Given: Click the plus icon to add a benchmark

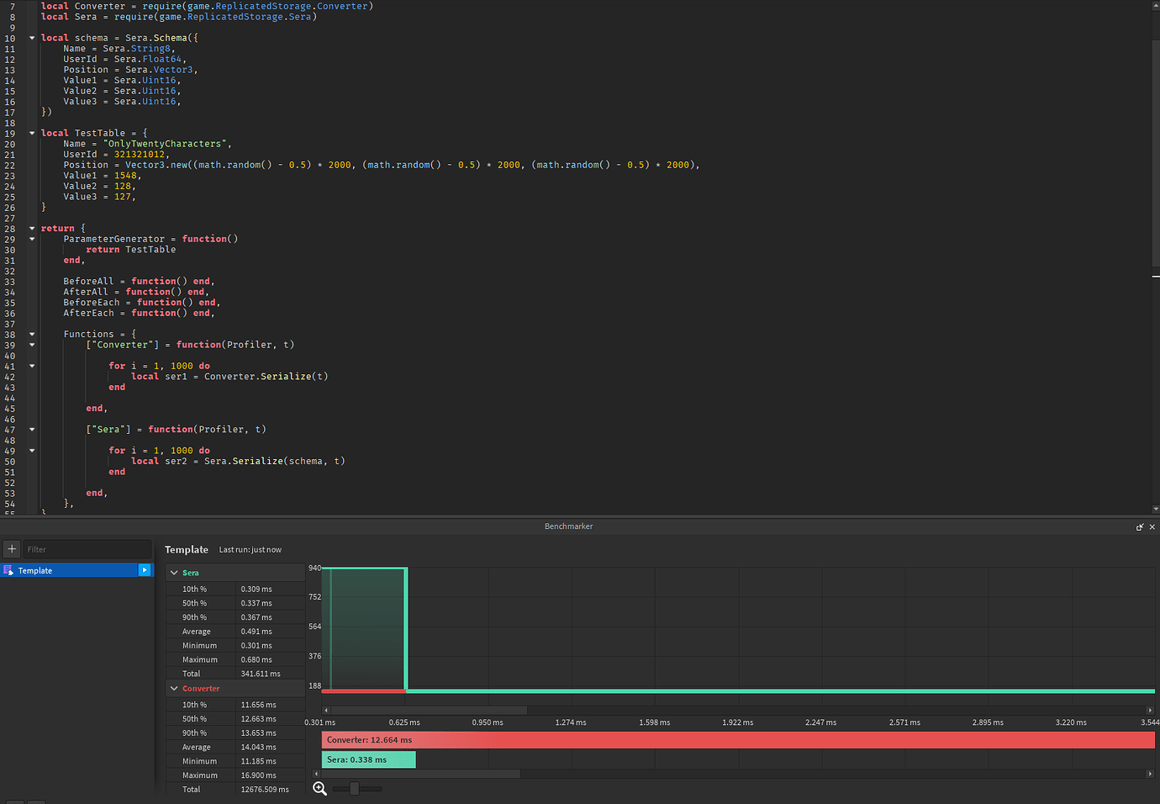Looking at the screenshot, I should point(11,548).
